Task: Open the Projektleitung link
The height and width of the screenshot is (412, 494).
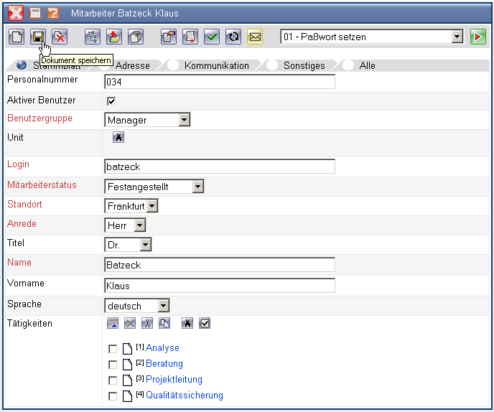Action: tap(174, 380)
